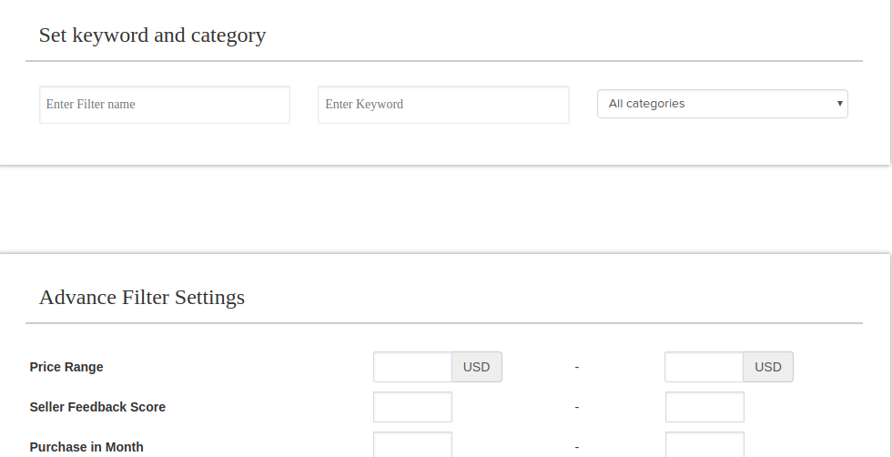Click the dash between Seller Feedback fields
Image resolution: width=892 pixels, height=457 pixels.
[x=577, y=407]
